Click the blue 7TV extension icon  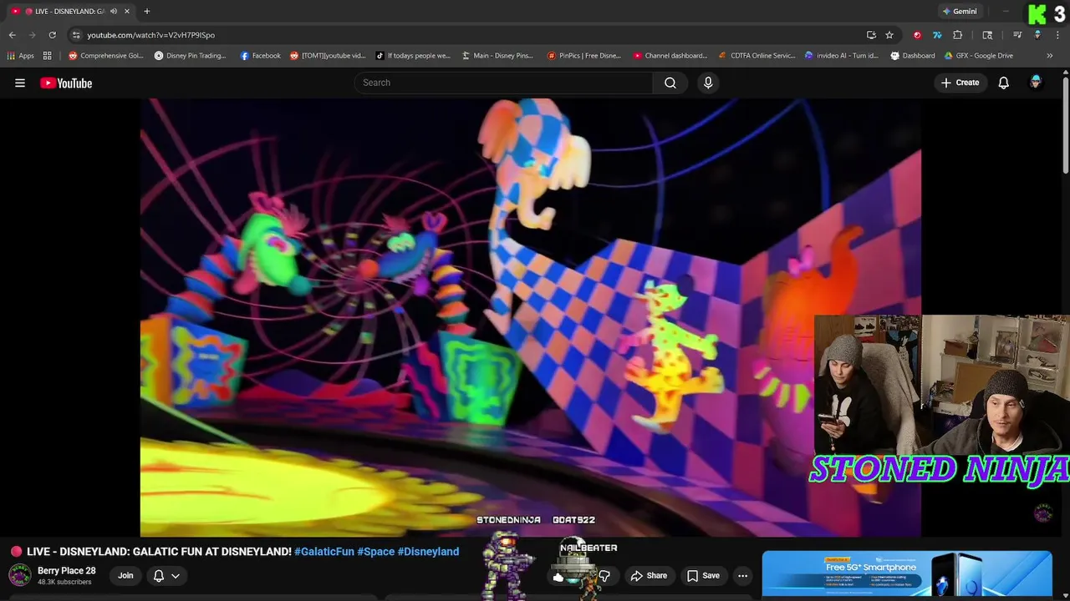[937, 35]
